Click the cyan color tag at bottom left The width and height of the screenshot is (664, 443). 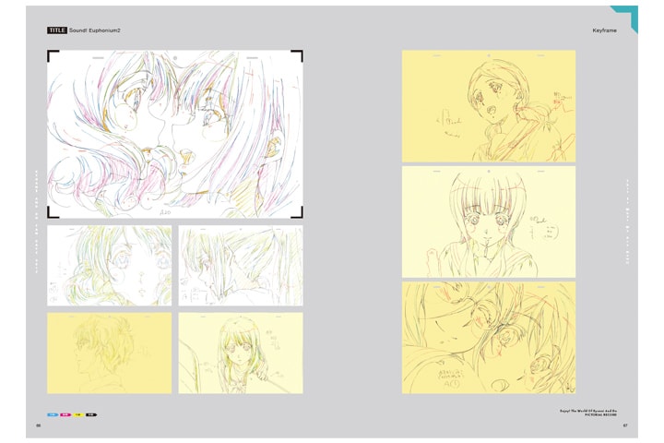point(53,414)
